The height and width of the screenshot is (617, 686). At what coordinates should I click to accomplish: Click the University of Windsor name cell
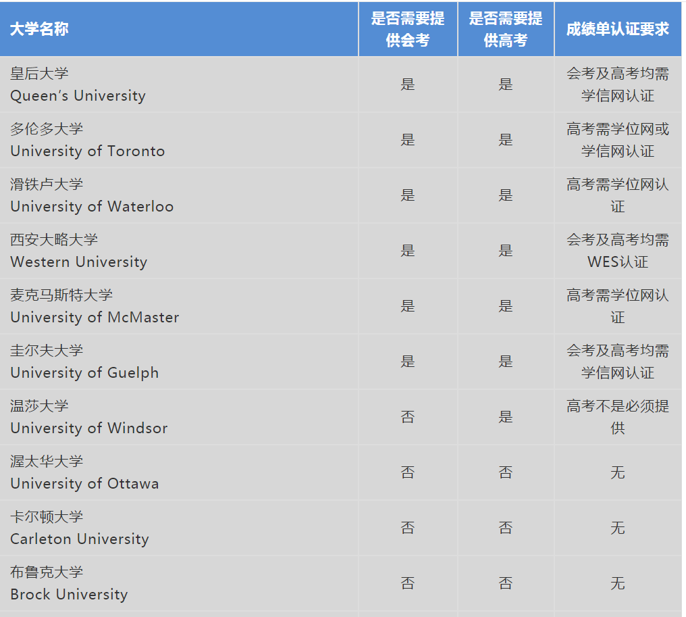pyautogui.click(x=88, y=417)
